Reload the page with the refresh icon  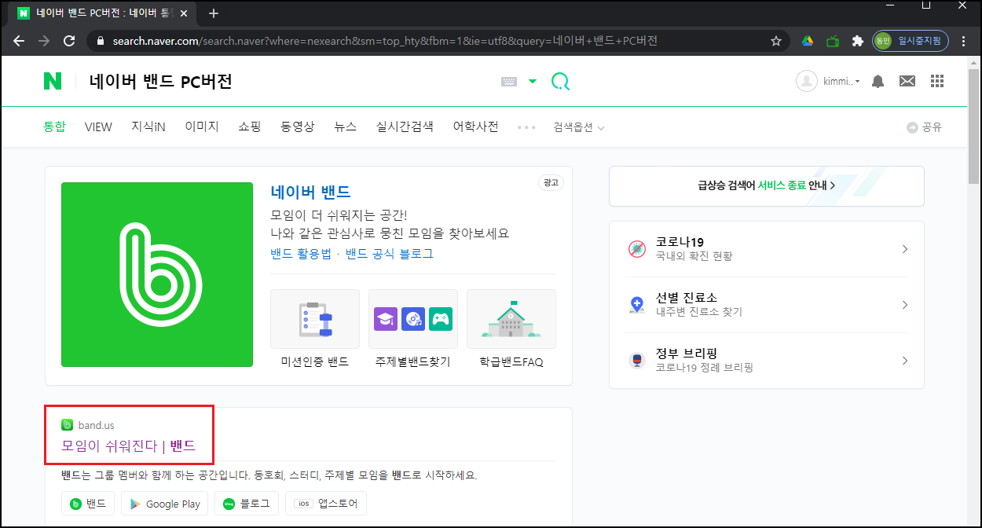click(x=69, y=41)
